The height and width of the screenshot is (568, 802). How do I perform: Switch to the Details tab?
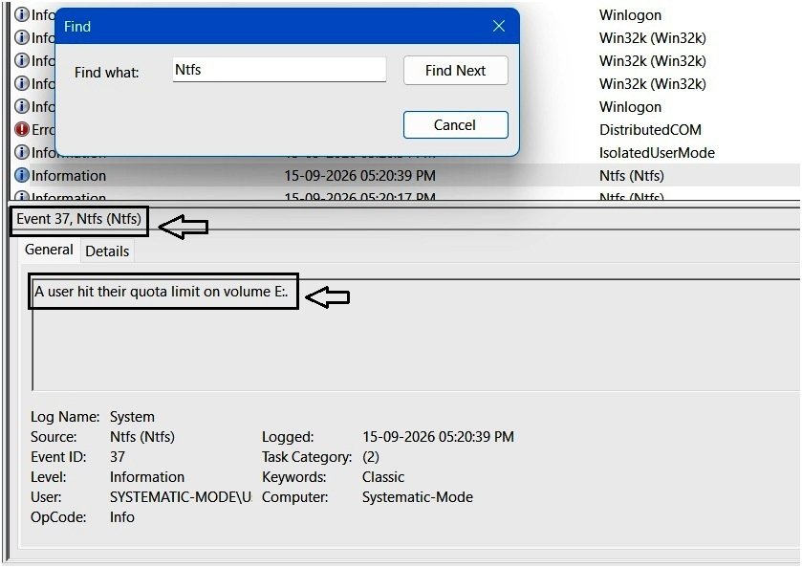pyautogui.click(x=107, y=251)
